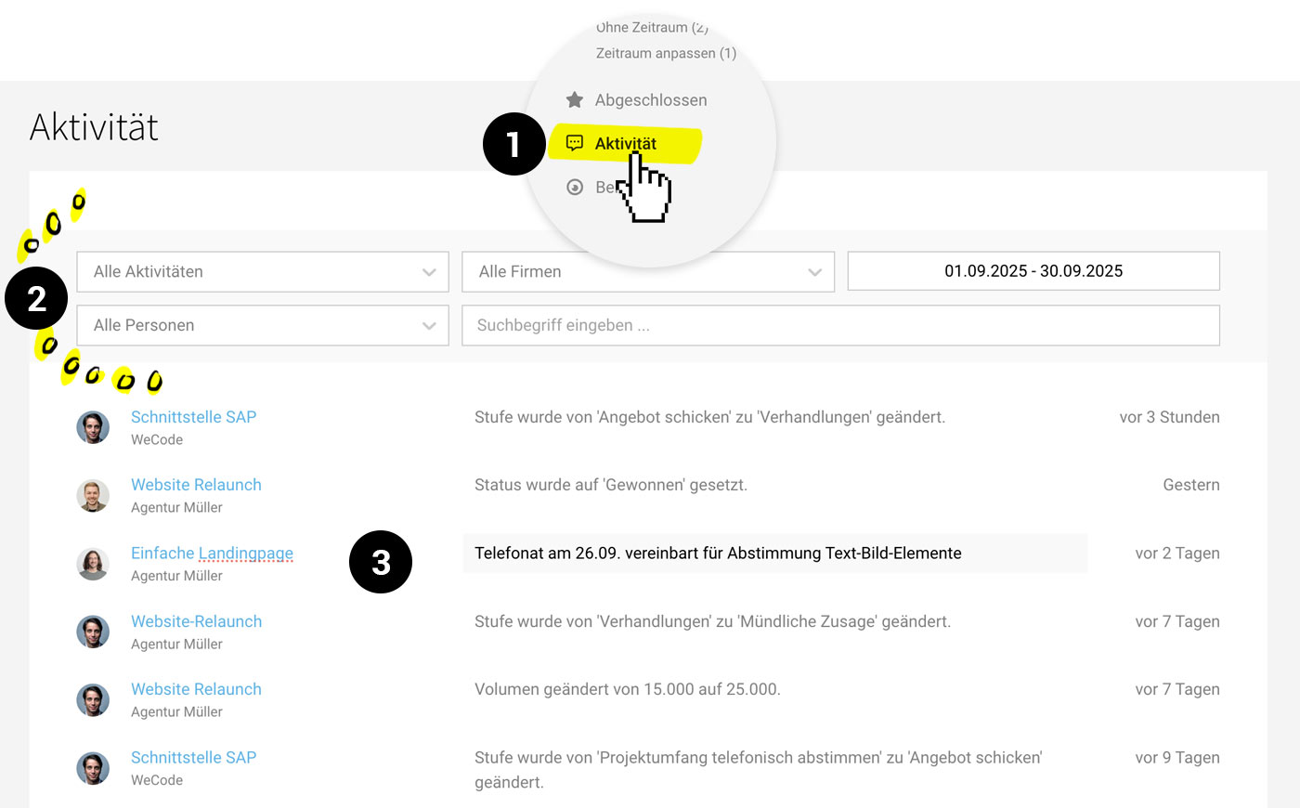Open the Schnittstelle SAP link at the top
Viewport: 1300px width, 808px height.
pos(193,416)
